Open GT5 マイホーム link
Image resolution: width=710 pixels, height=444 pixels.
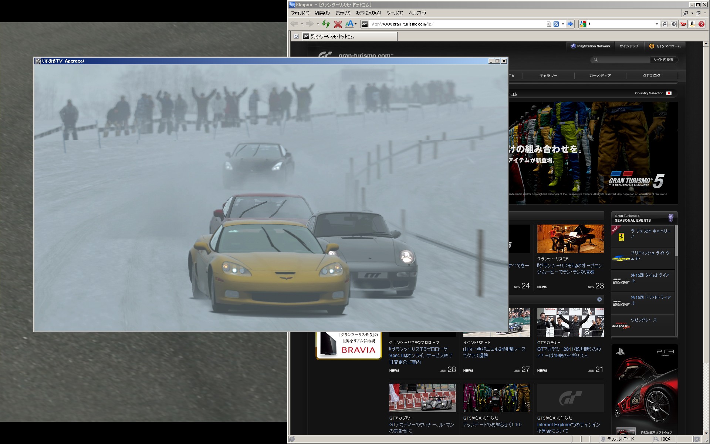(665, 46)
